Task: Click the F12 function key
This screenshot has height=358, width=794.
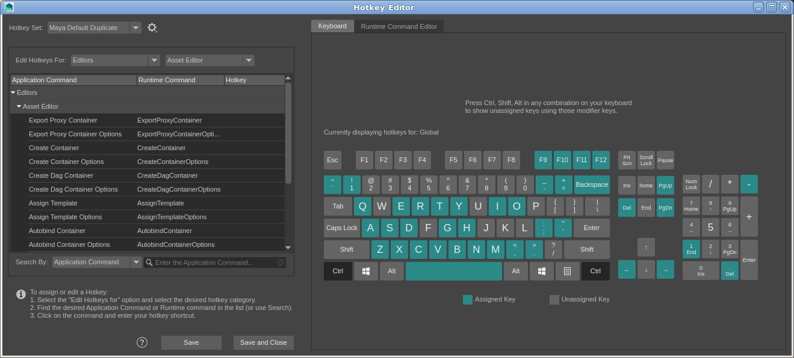Action: 601,160
